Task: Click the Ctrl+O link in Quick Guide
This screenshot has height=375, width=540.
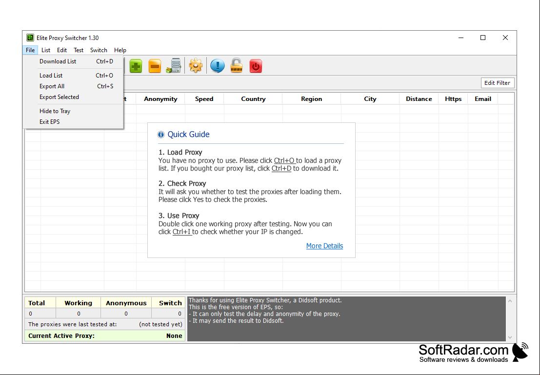Action: [x=284, y=160]
